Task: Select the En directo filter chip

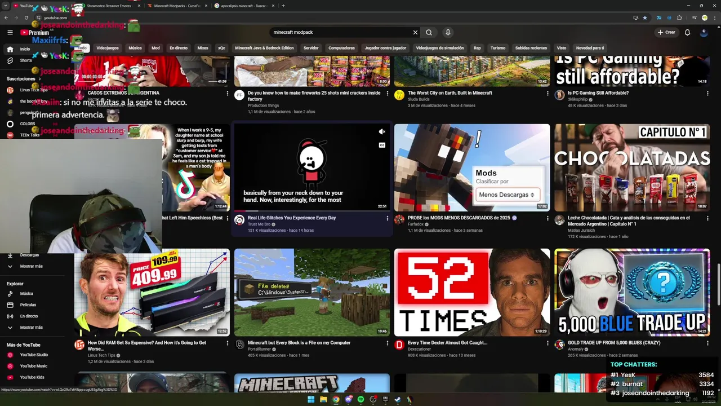Action: (x=179, y=48)
